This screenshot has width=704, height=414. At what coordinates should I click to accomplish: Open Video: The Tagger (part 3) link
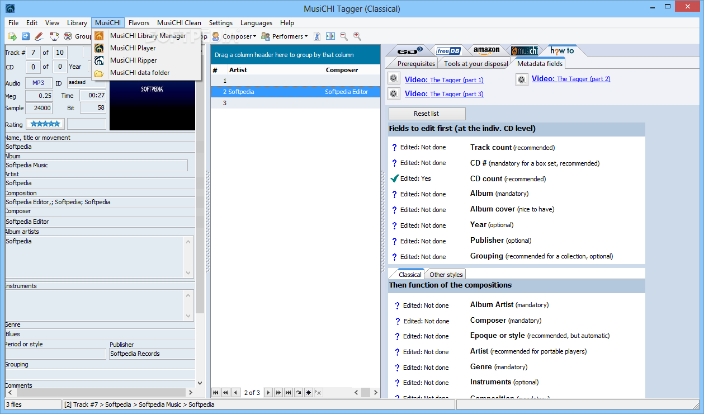click(x=444, y=93)
